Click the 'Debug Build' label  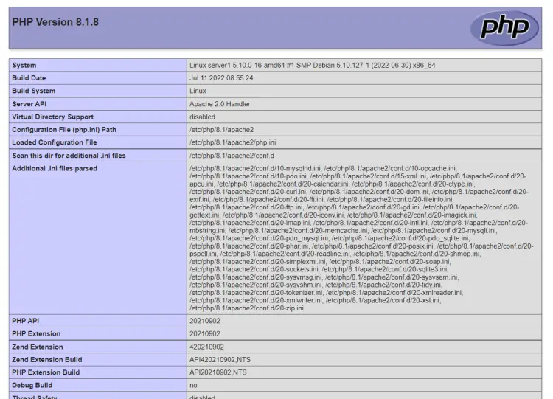click(x=32, y=385)
